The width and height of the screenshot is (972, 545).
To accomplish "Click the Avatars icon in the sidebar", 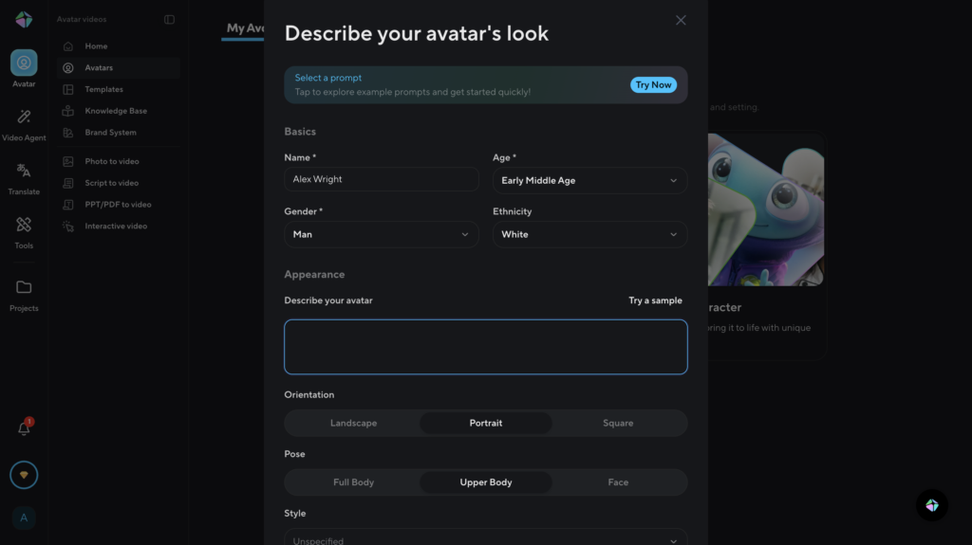I will pos(68,68).
